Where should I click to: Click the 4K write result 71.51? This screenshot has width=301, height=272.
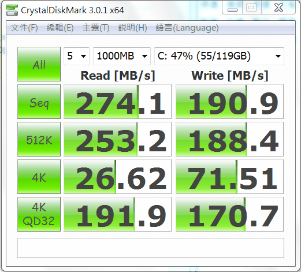229,177
